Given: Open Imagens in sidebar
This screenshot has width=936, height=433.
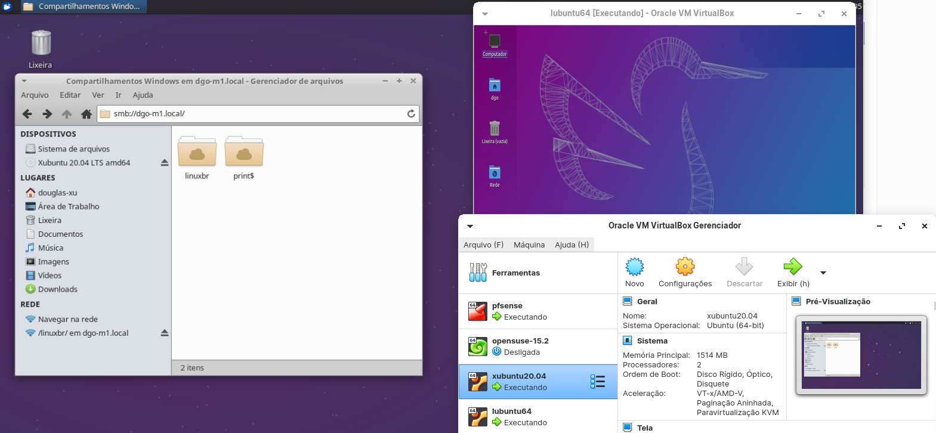Looking at the screenshot, I should click(47, 262).
